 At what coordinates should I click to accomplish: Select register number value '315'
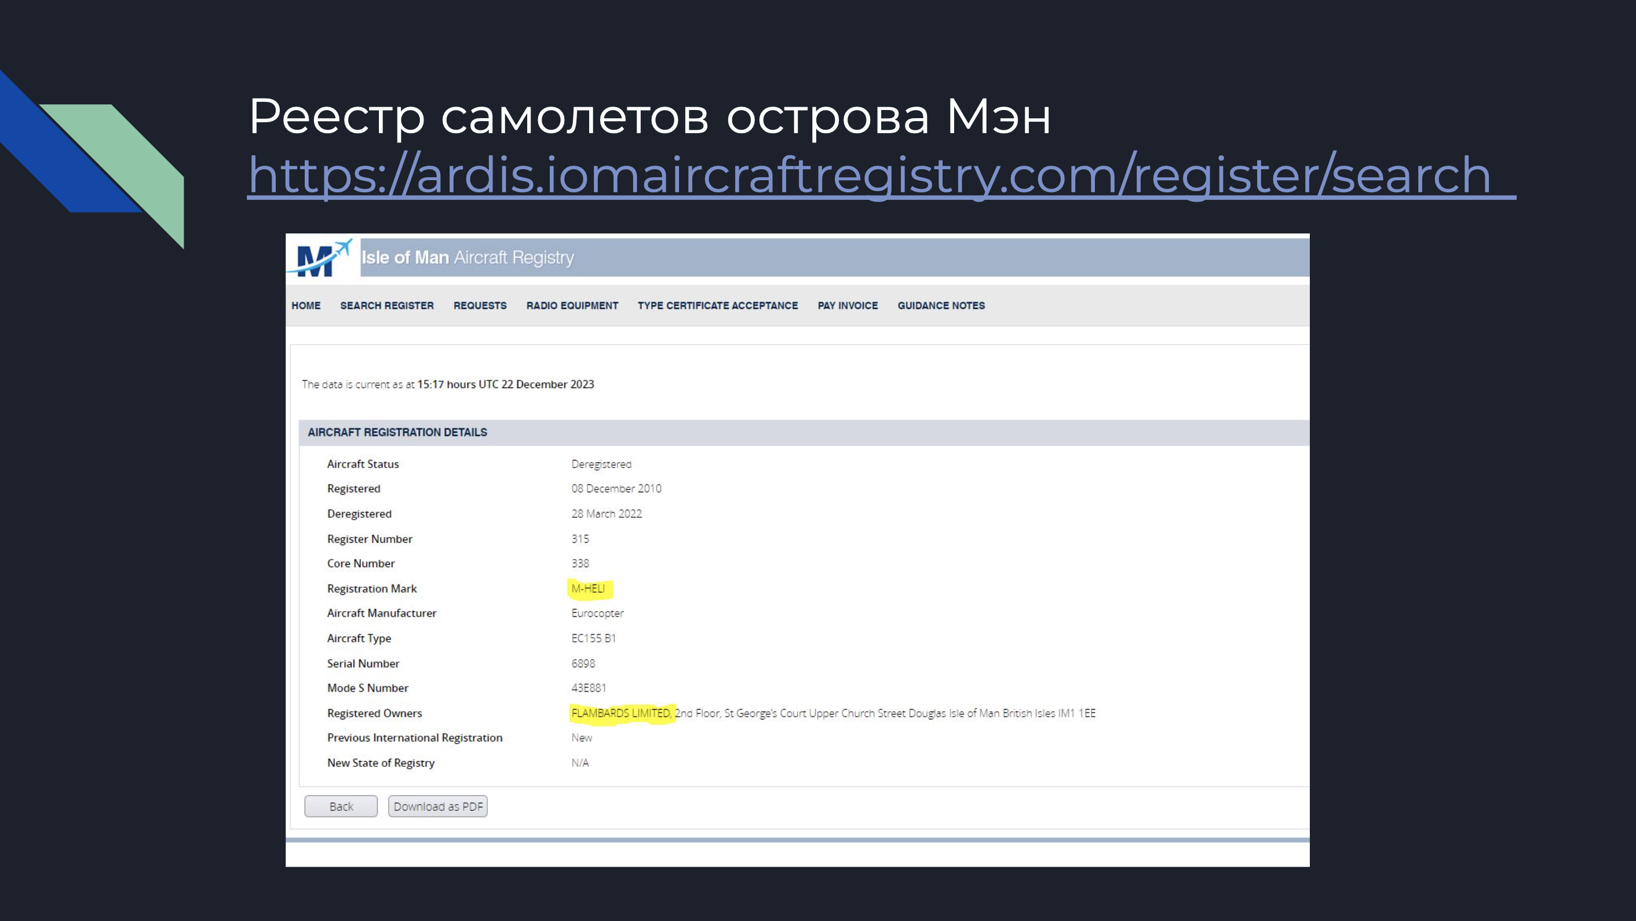point(580,539)
